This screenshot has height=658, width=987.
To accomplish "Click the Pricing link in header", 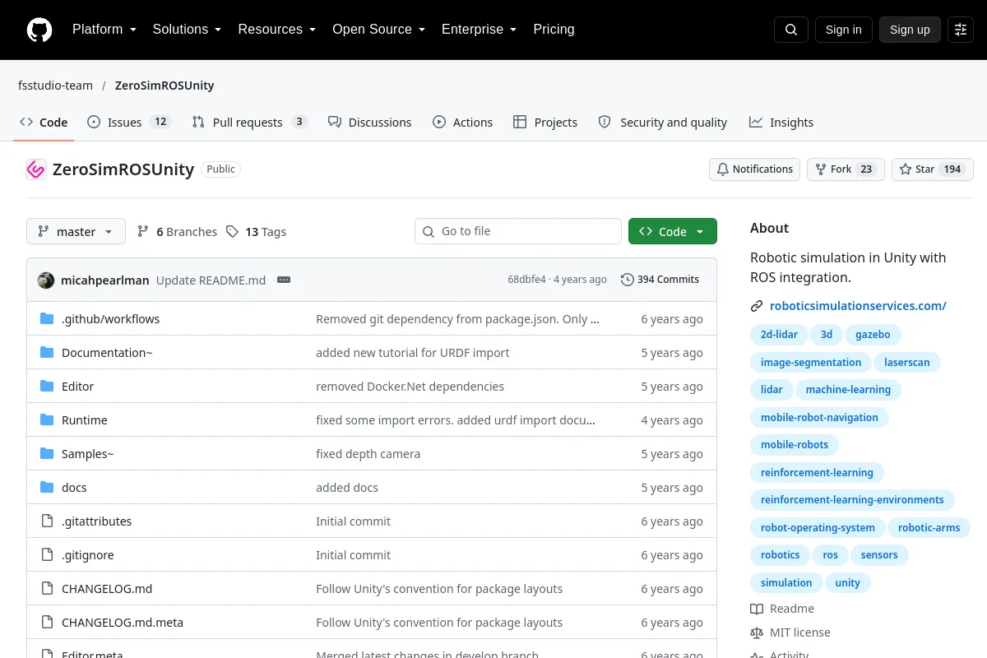I will pyautogui.click(x=554, y=30).
